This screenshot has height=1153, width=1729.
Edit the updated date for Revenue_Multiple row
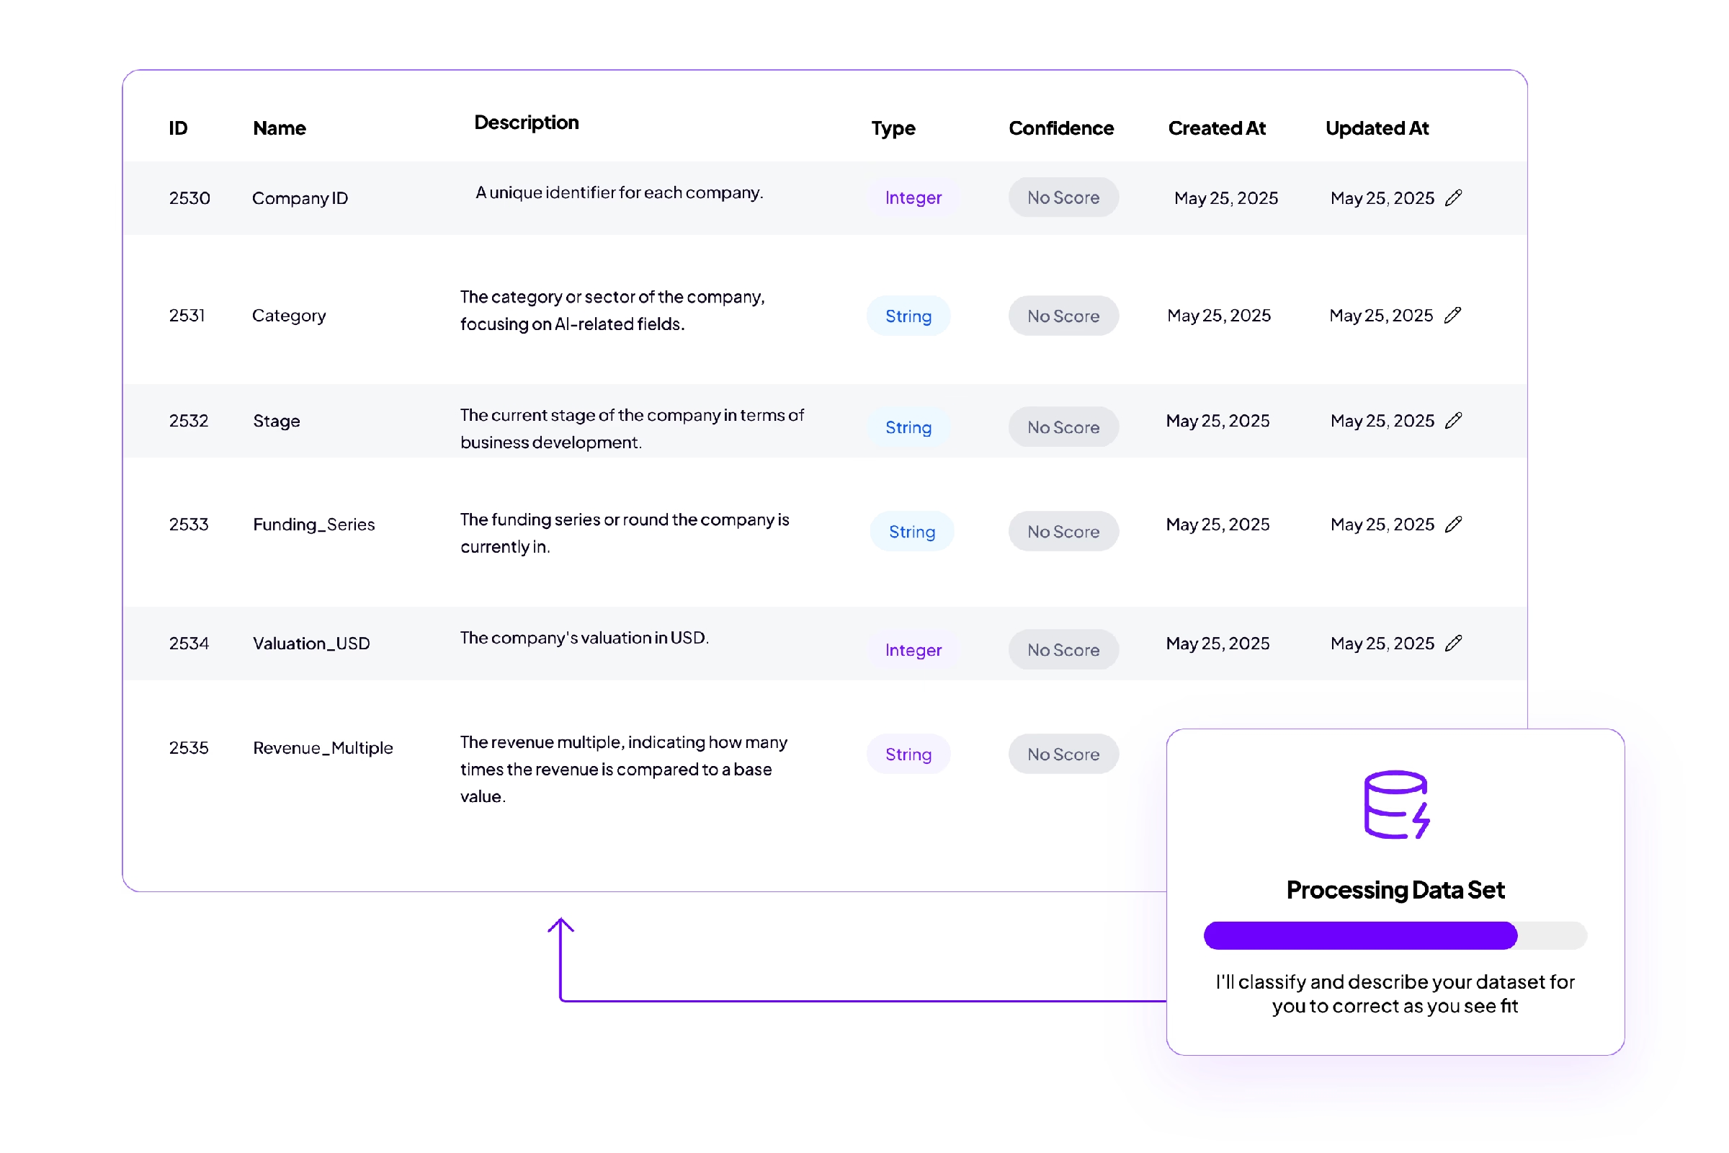coord(1453,754)
